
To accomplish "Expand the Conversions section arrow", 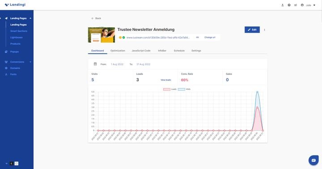I will (x=30, y=62).
